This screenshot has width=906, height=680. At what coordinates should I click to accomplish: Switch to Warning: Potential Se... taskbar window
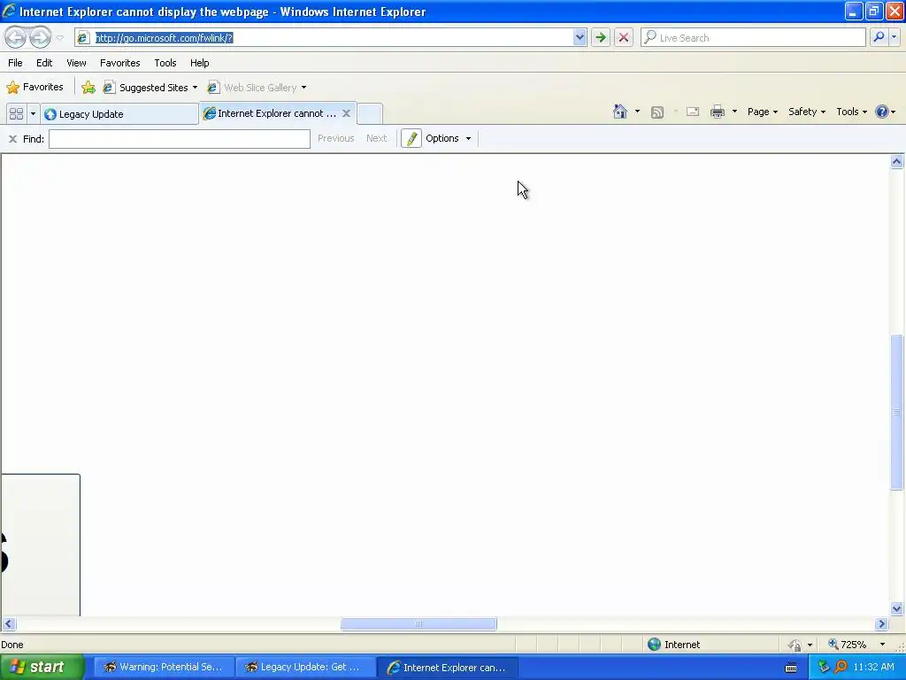click(x=164, y=668)
